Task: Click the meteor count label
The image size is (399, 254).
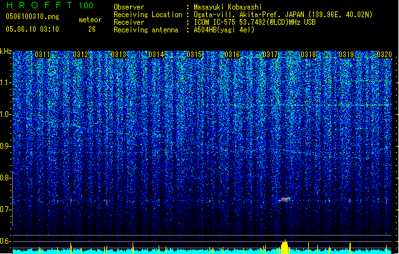Action: coord(90,20)
